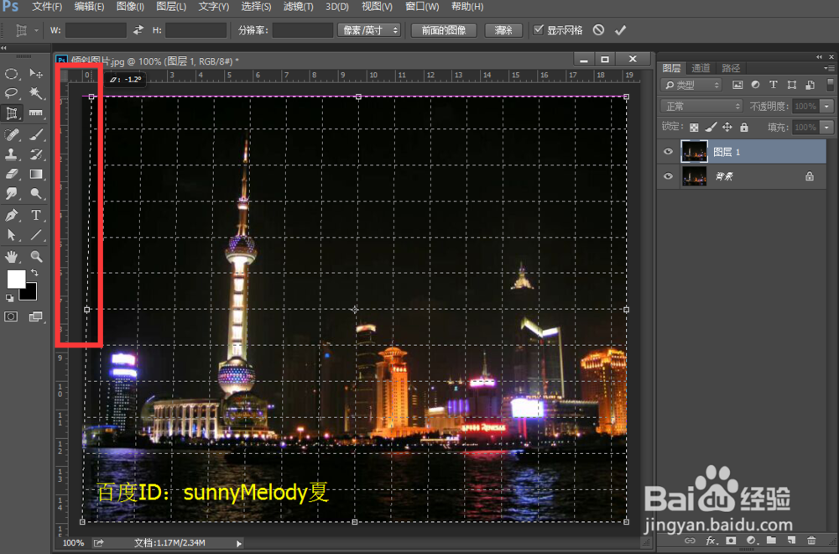Select the Healing Brush bandage tool
The height and width of the screenshot is (554, 839).
click(11, 134)
